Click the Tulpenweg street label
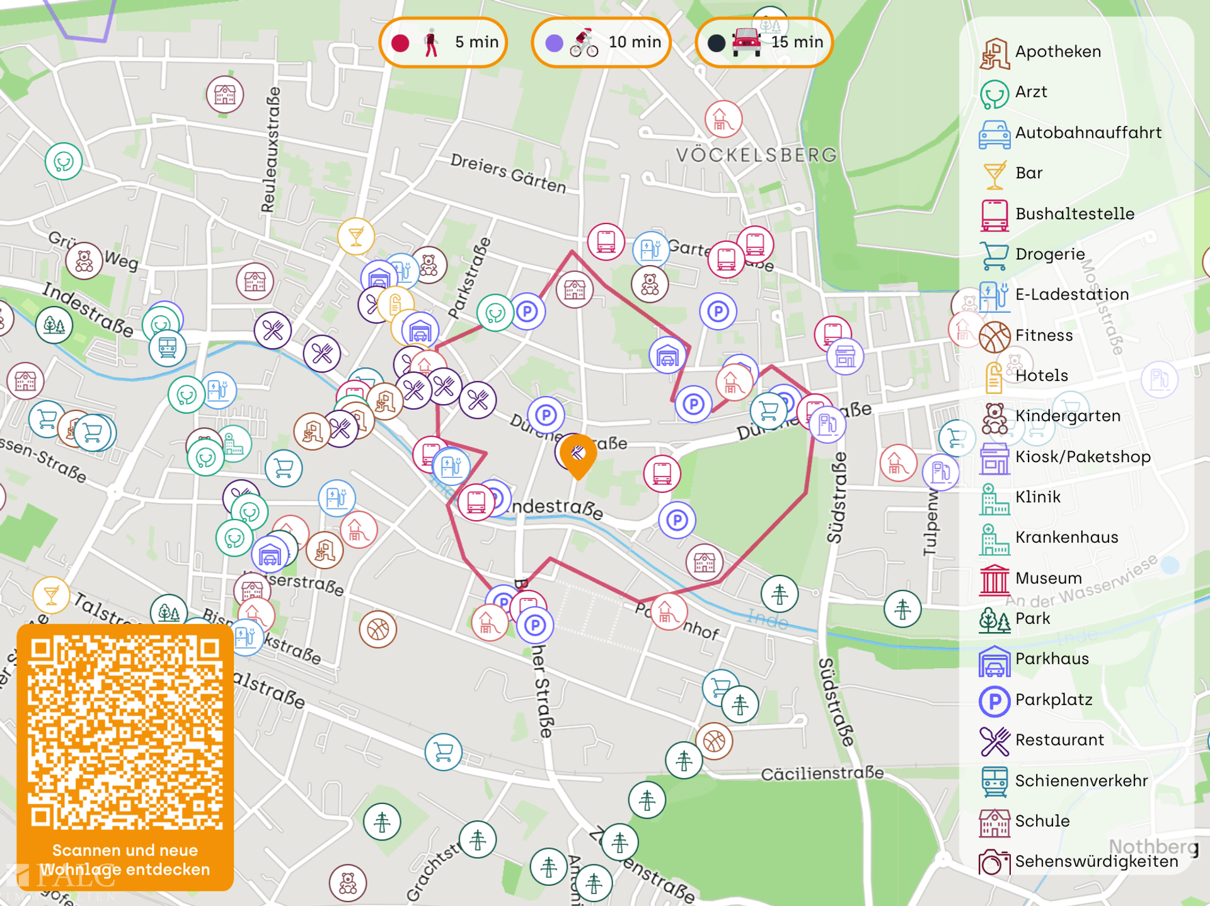1210x906 pixels. point(931,522)
